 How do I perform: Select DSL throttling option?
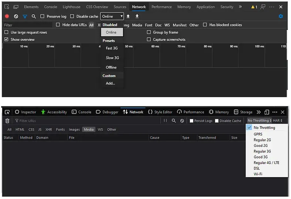[267, 168]
